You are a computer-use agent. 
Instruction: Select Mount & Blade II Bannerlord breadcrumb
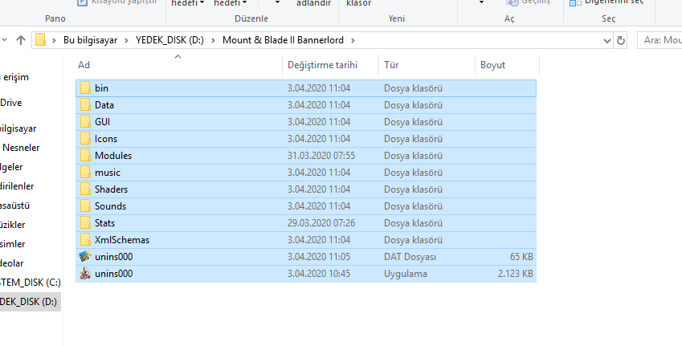pos(283,40)
